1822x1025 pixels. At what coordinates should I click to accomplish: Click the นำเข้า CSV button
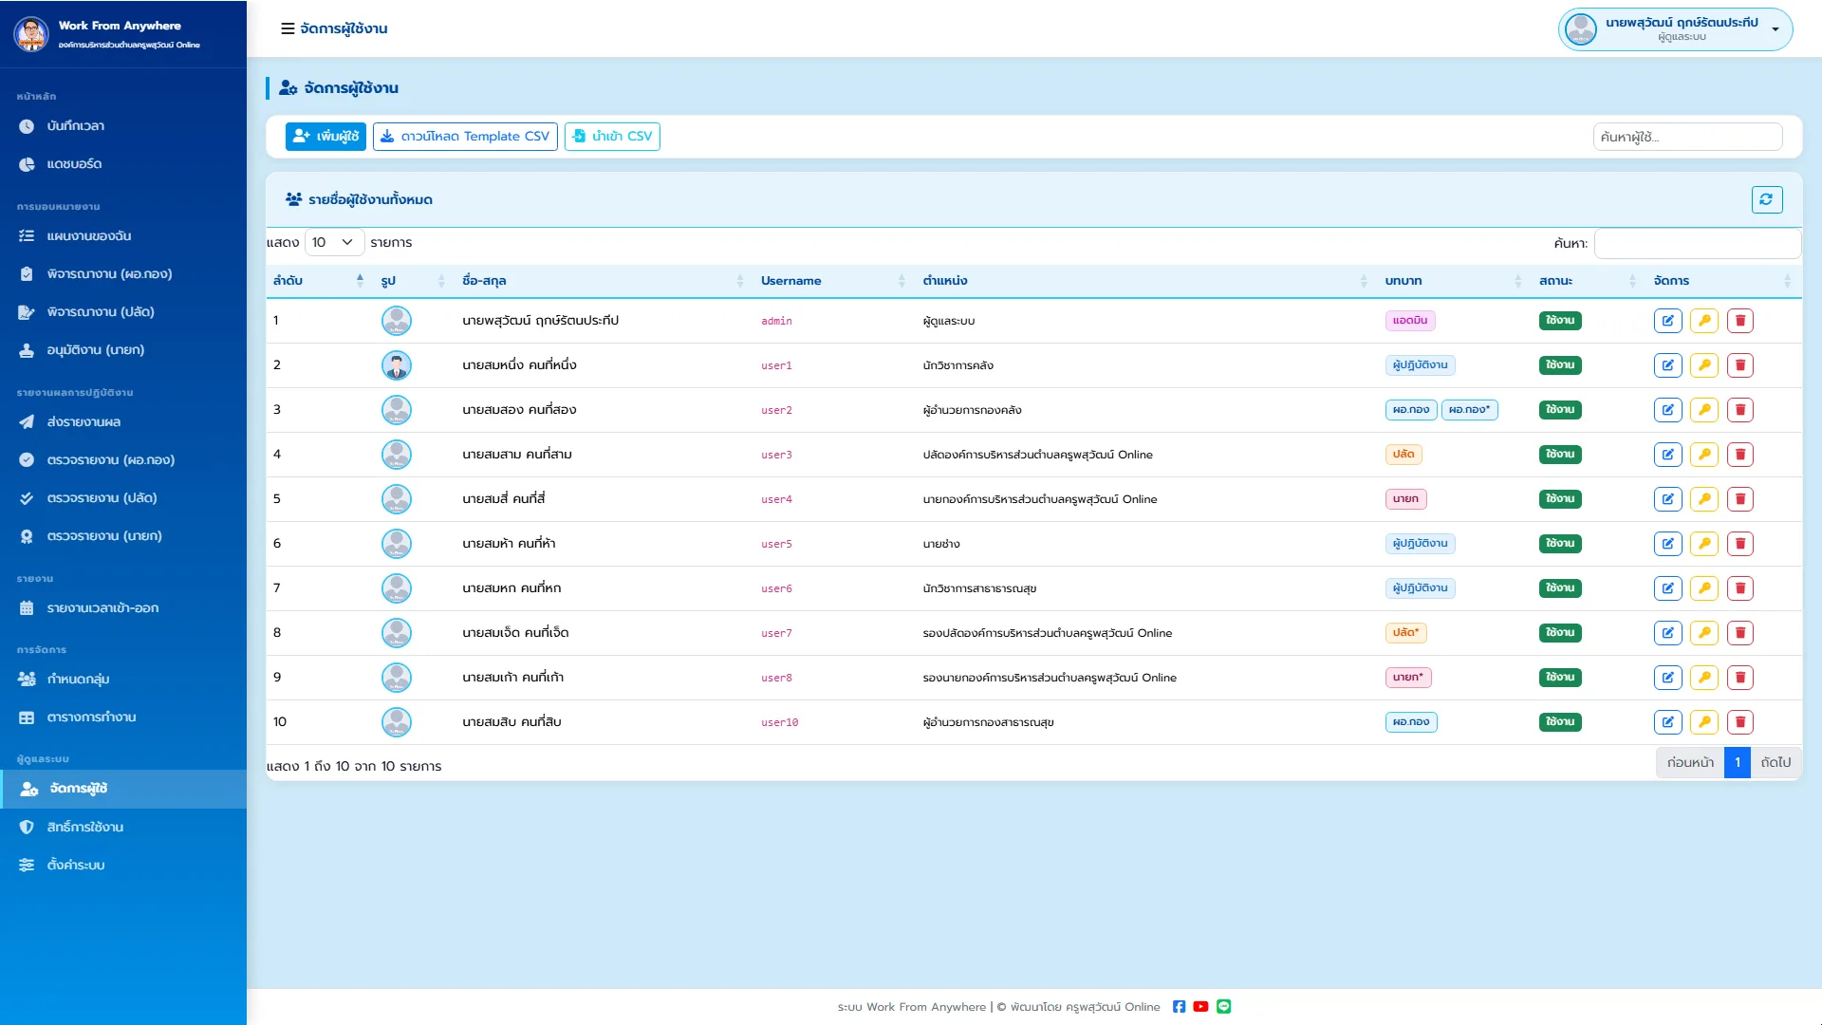click(612, 137)
